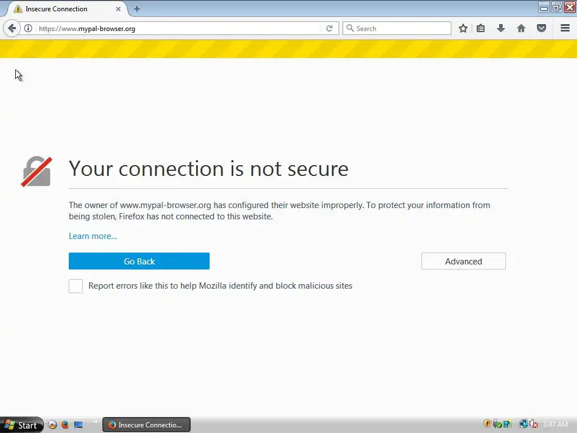Select the Insecure Connection tab

coord(66,9)
